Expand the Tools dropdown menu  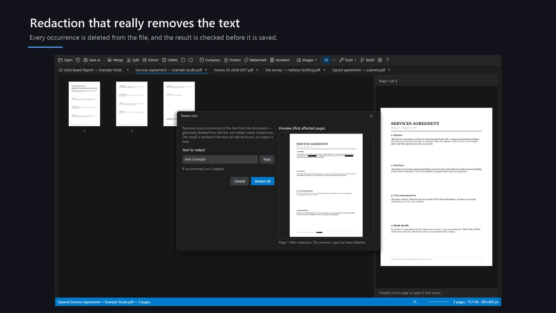347,60
